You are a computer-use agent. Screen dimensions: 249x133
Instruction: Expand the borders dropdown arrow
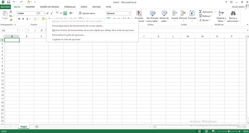38,19
